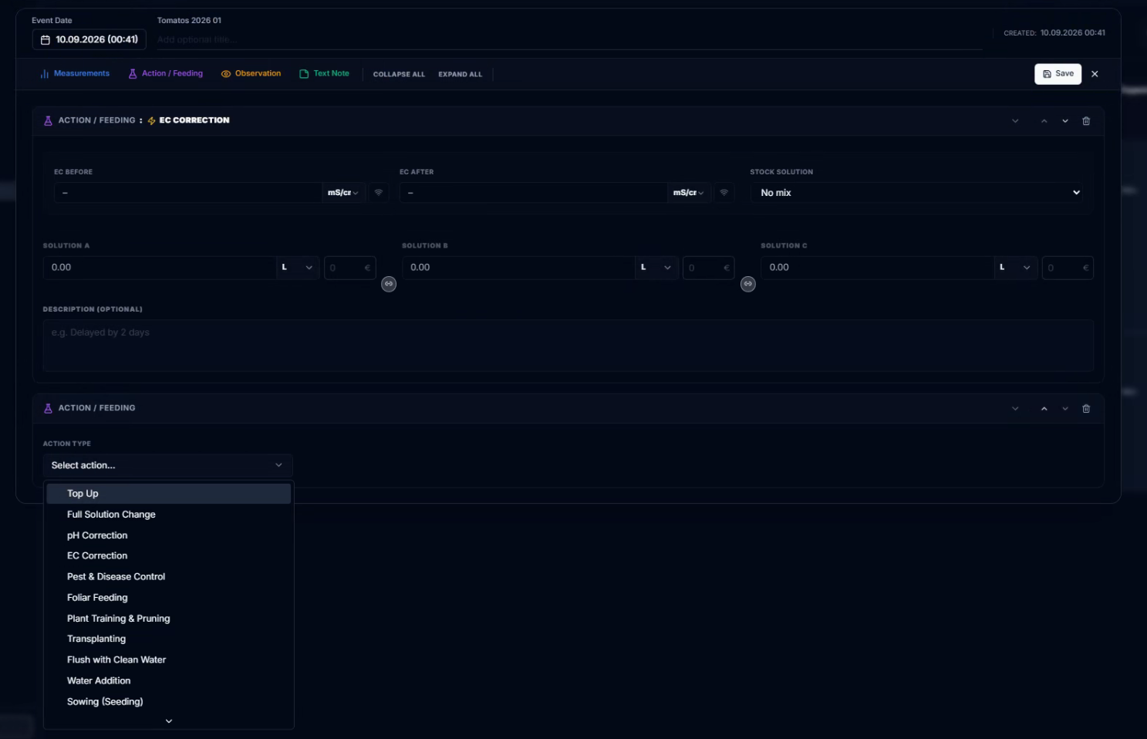
Task: Delete the second Action / Feeding block
Action: (1086, 409)
